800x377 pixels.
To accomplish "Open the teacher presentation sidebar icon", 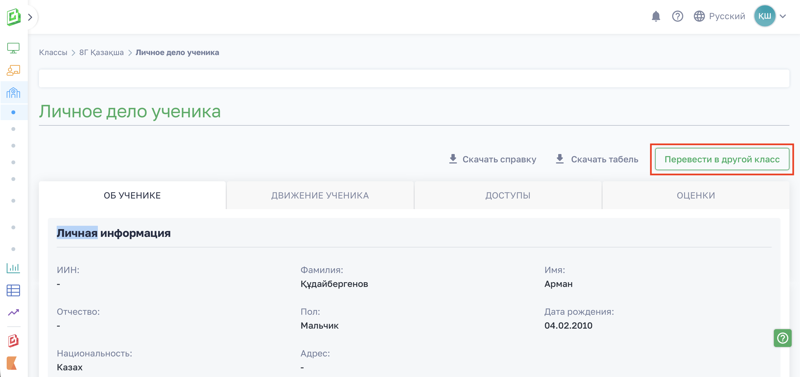I will [x=13, y=71].
